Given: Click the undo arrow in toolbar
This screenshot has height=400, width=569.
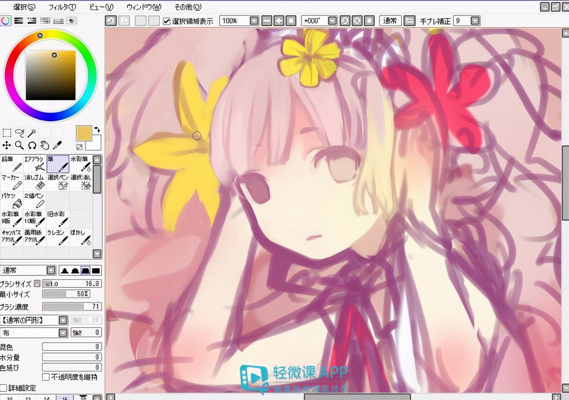Looking at the screenshot, I should [x=111, y=20].
